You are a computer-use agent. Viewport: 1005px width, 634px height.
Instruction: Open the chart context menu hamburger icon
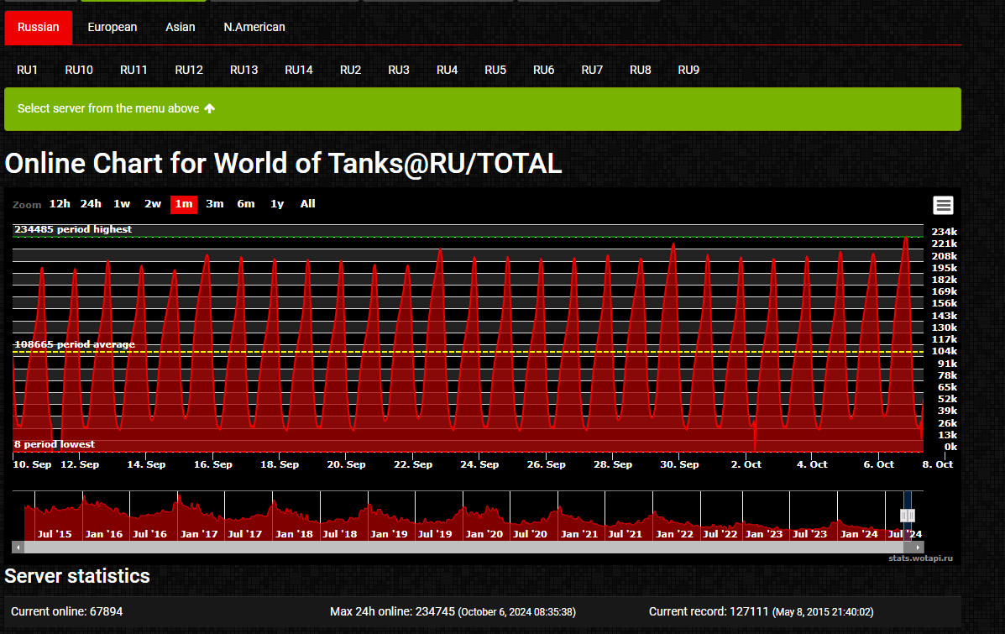(943, 205)
